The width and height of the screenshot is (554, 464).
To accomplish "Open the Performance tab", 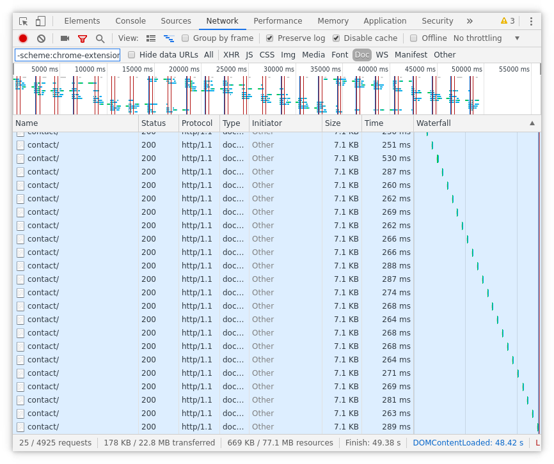I will (x=278, y=20).
